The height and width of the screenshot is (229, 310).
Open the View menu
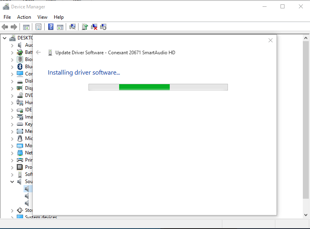click(42, 17)
